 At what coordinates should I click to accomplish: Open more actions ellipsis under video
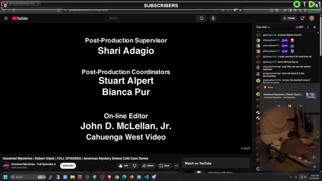click(176, 166)
